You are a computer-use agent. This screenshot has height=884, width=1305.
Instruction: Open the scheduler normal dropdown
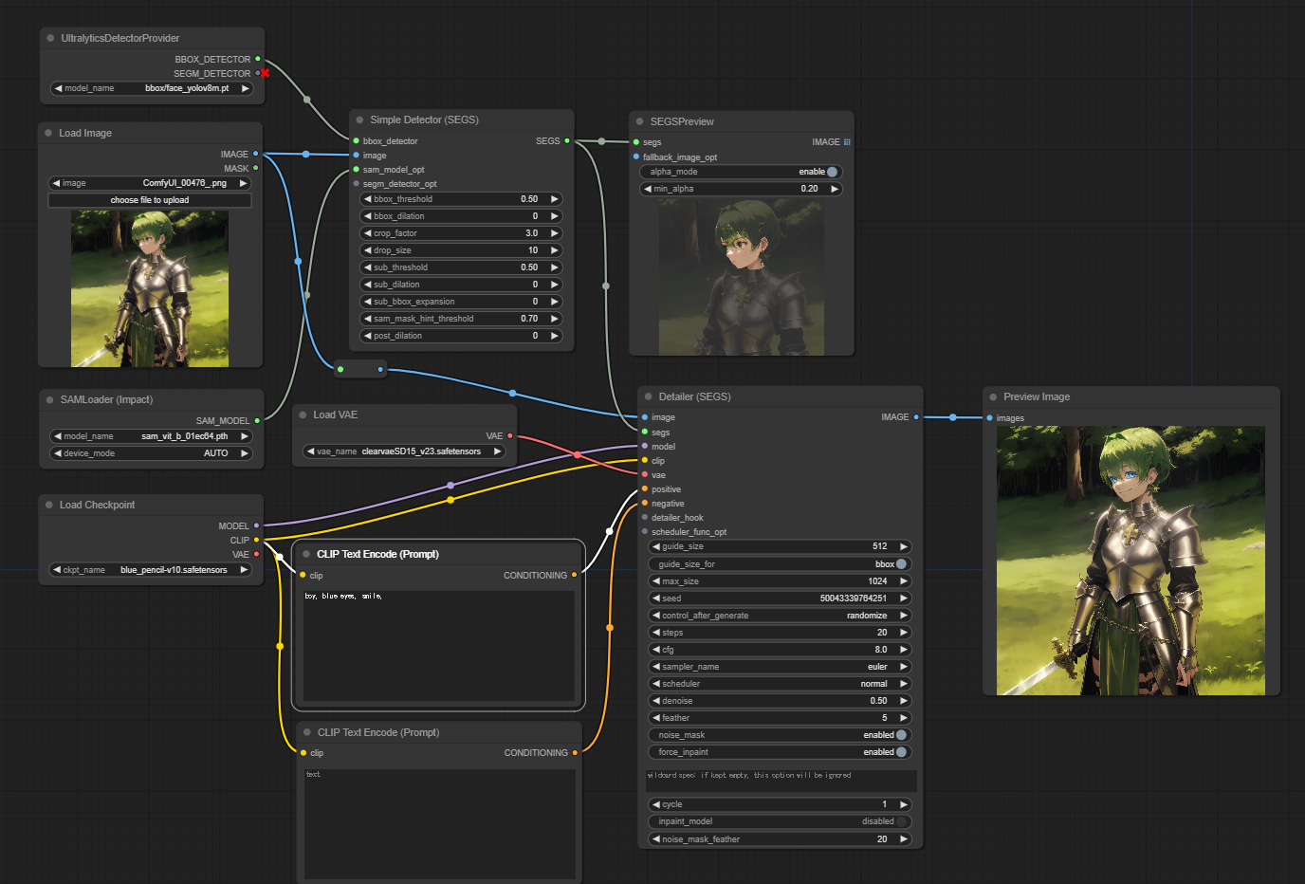780,684
